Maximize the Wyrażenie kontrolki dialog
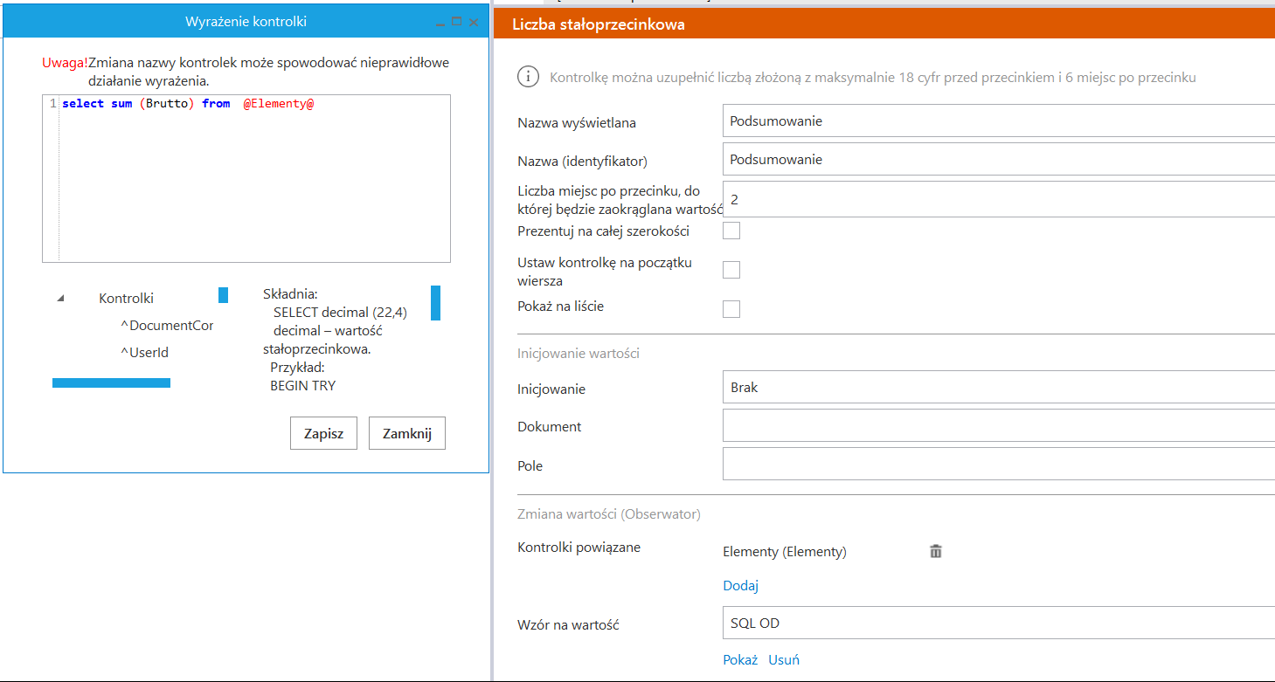Screen dimensions: 1275x682 click(456, 22)
